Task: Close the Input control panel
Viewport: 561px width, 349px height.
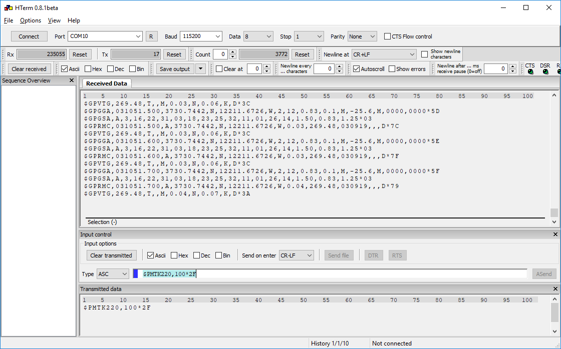Action: (x=555, y=234)
